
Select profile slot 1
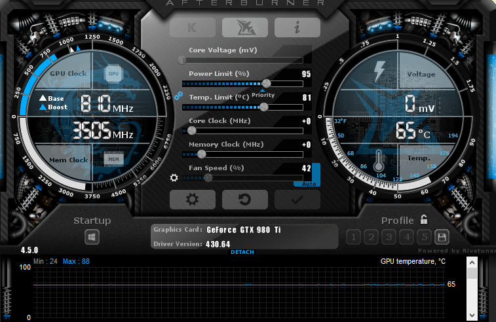[353, 237]
